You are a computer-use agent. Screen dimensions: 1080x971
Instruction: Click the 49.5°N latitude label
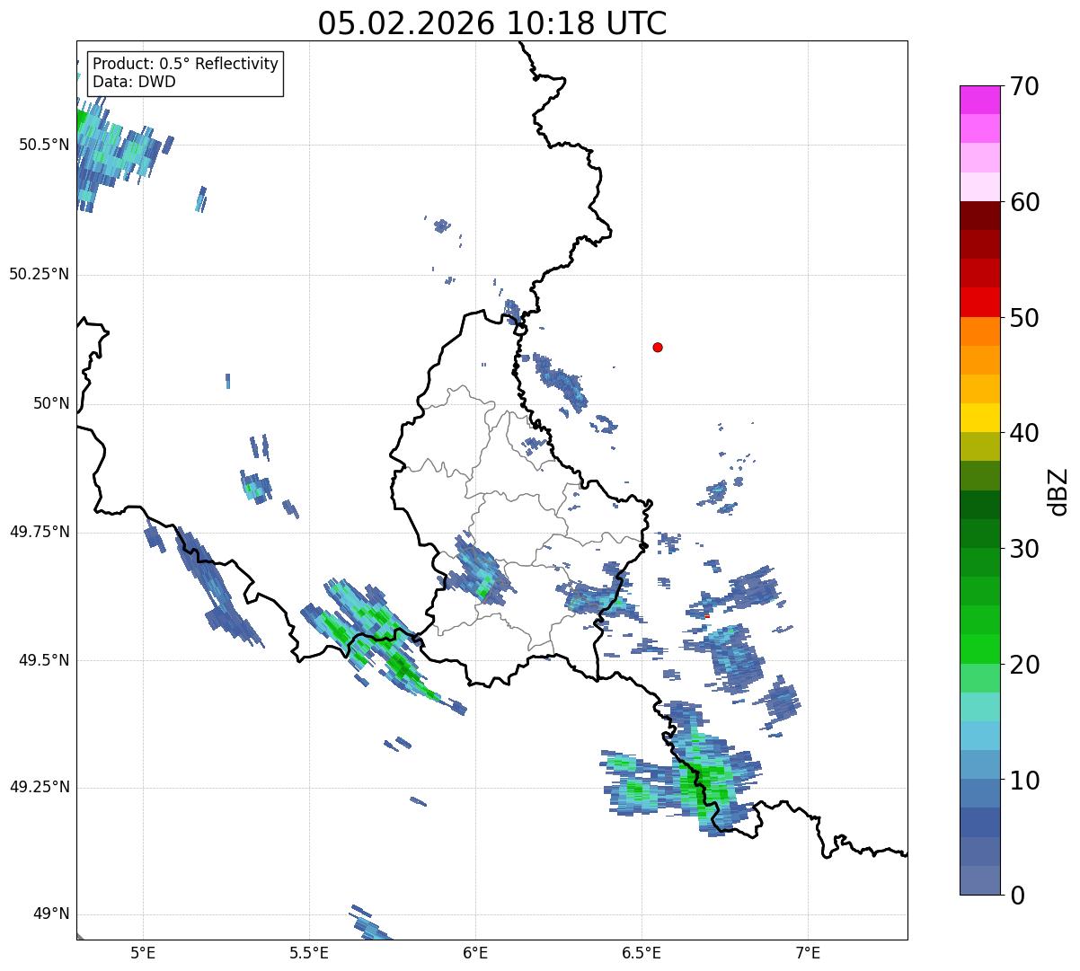[x=44, y=660]
